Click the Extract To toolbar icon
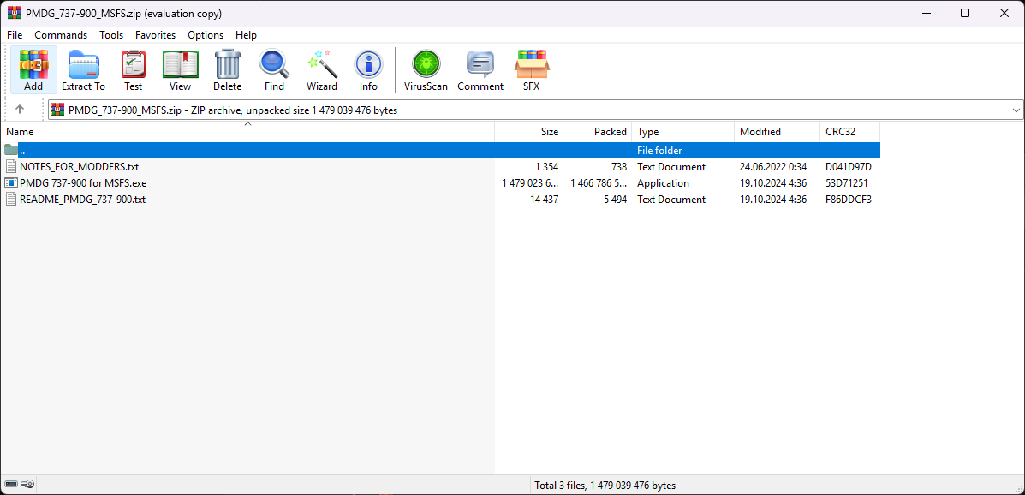Viewport: 1025px width, 495px height. coord(83,70)
